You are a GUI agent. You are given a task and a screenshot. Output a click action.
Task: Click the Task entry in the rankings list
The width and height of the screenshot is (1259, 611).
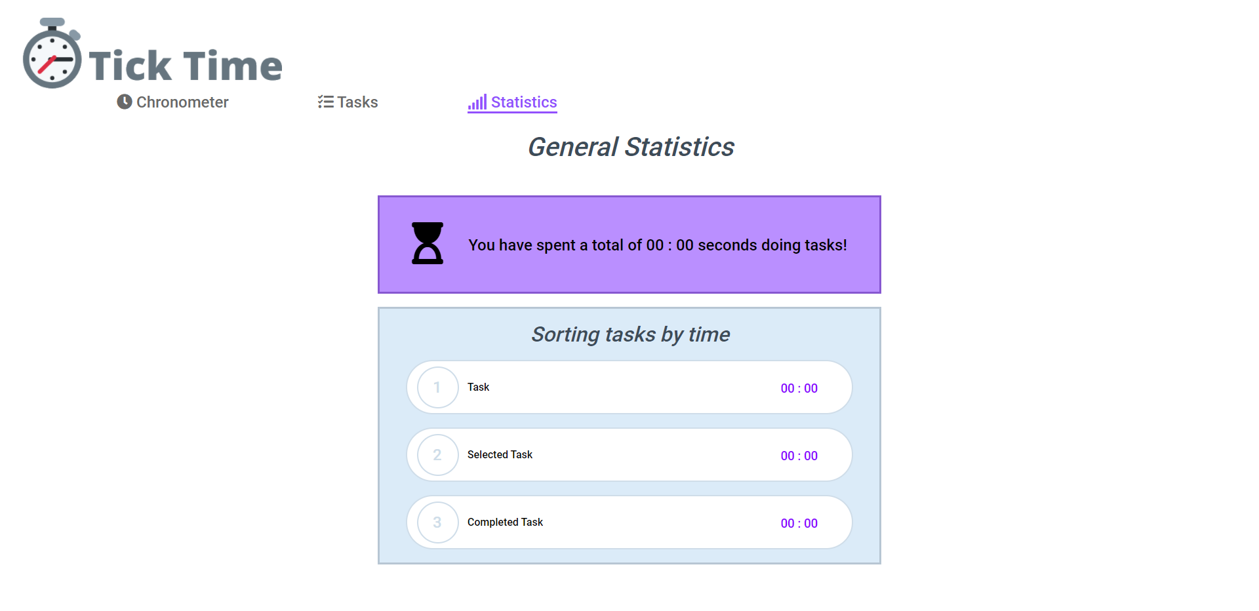(478, 387)
